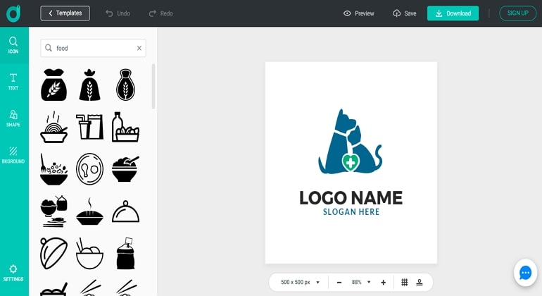
Task: Go back to Templates
Action: tap(65, 13)
